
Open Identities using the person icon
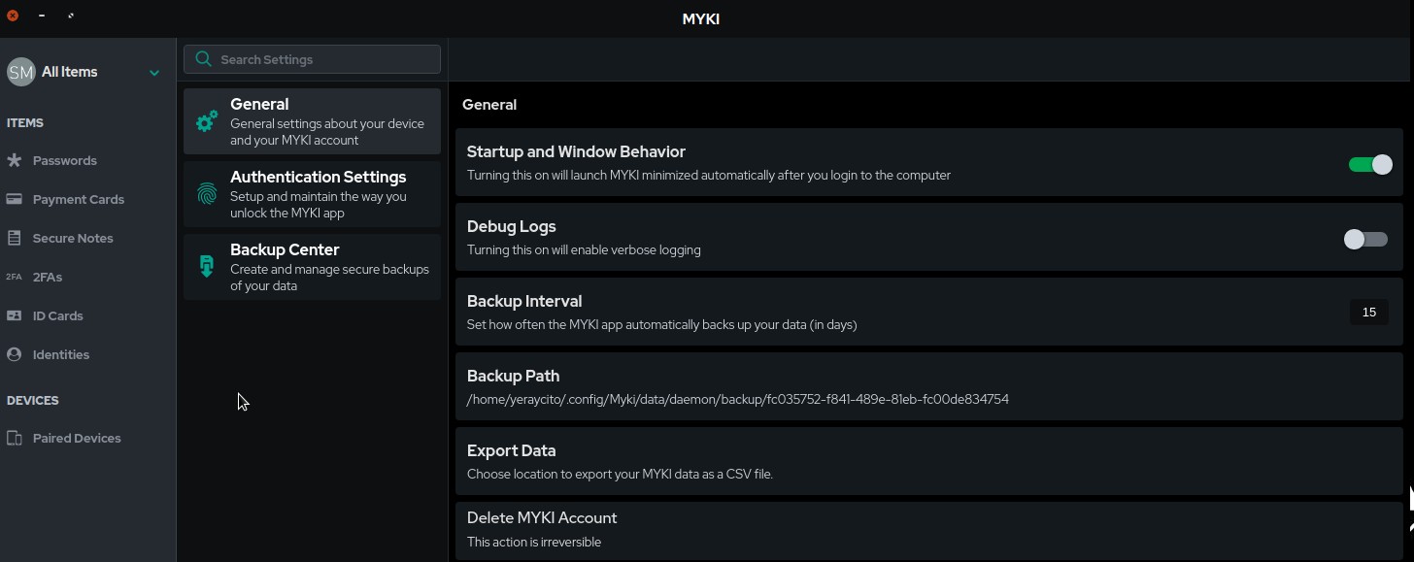click(15, 354)
